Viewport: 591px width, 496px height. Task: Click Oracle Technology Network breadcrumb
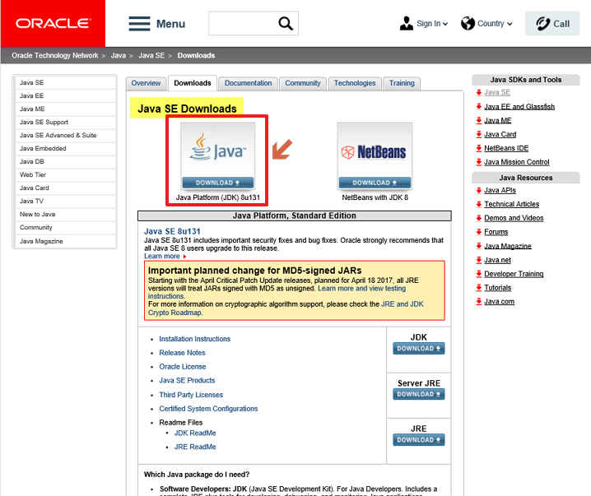click(55, 56)
